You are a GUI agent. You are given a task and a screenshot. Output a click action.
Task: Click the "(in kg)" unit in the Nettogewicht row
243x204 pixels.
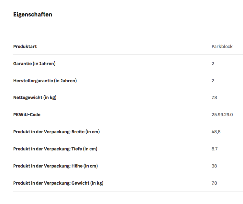50,97
